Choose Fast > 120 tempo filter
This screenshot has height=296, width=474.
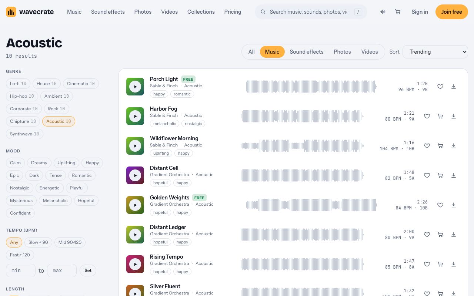tap(20, 255)
